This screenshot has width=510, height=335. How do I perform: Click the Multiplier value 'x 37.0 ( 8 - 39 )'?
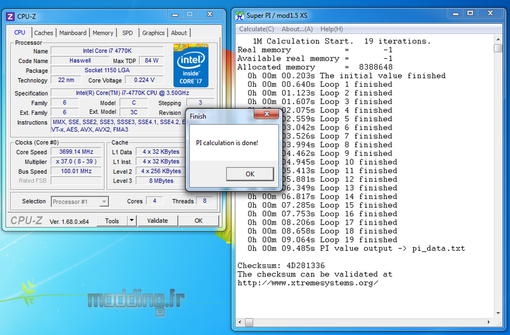tap(76, 161)
